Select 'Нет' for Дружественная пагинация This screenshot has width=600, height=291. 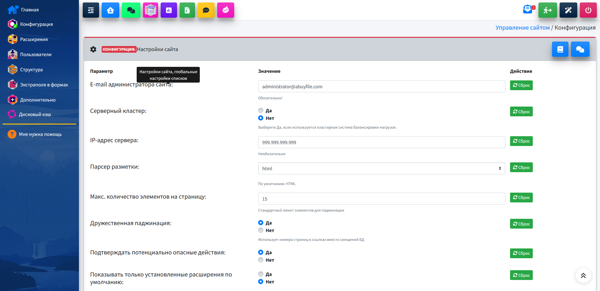point(261,230)
